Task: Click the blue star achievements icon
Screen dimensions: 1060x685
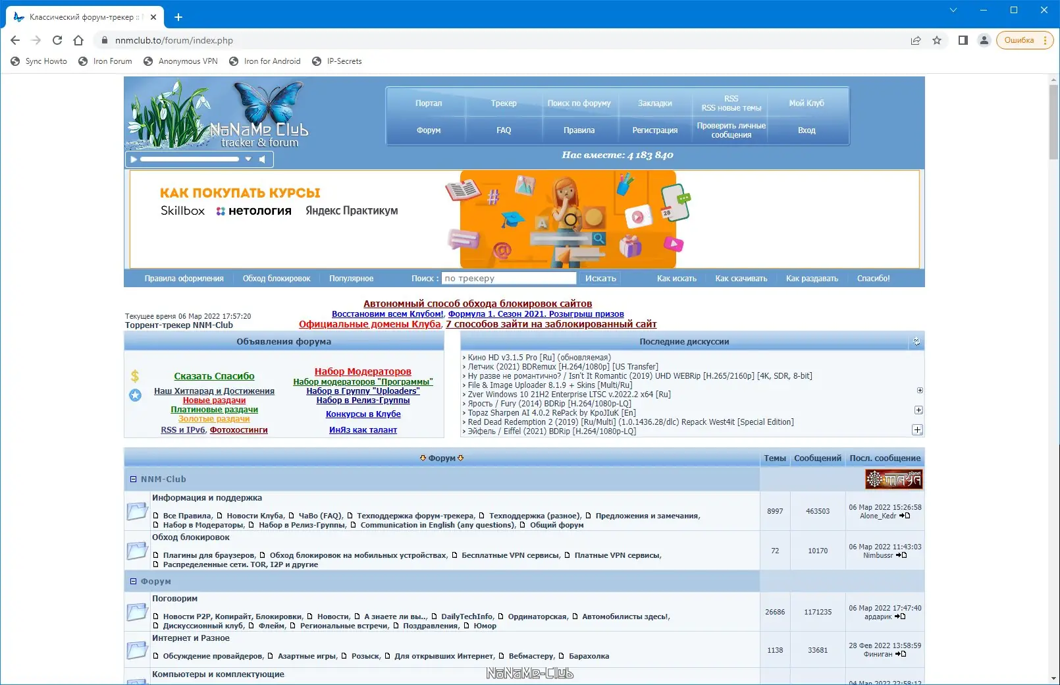Action: click(135, 395)
